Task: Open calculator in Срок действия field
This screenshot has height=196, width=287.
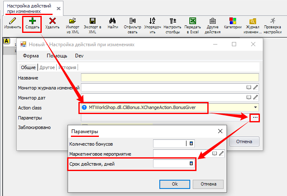Action: point(191,164)
